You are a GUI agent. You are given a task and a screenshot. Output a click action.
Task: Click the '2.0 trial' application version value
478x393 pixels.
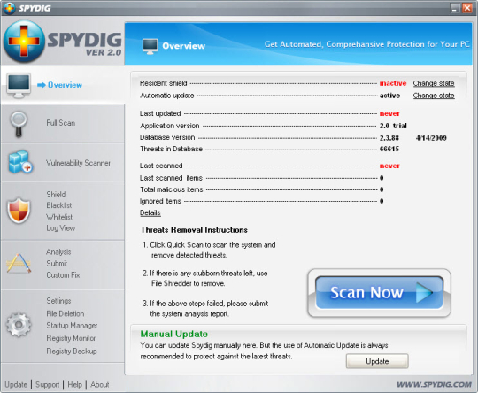393,126
